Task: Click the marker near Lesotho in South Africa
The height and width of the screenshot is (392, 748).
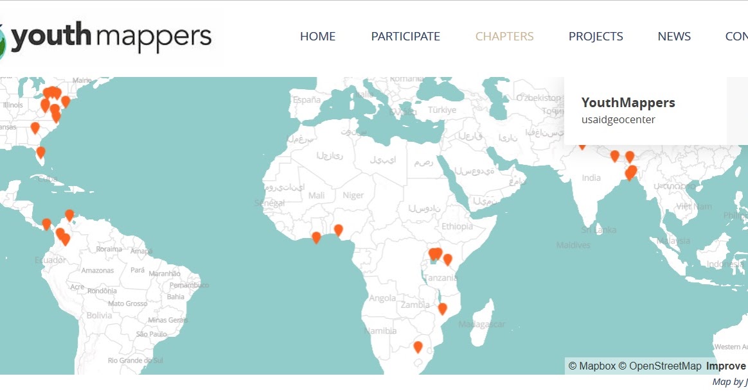Action: [418, 346]
